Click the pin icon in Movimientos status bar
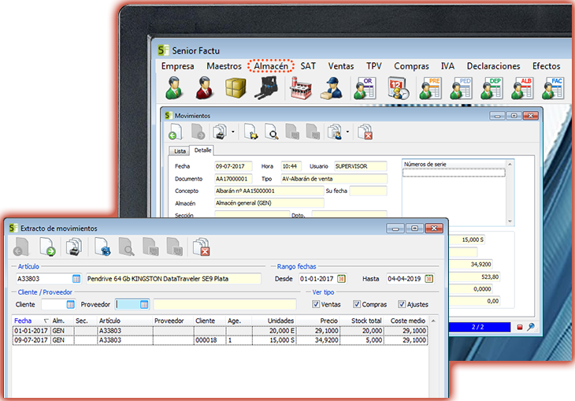This screenshot has width=575, height=401. pos(531,326)
